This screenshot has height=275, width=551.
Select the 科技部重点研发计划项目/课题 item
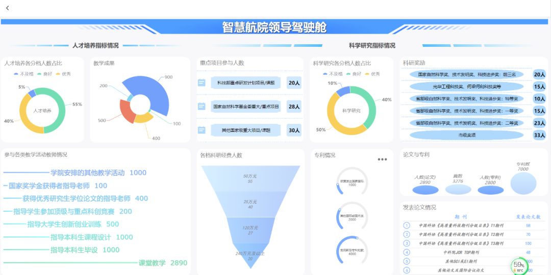(246, 83)
